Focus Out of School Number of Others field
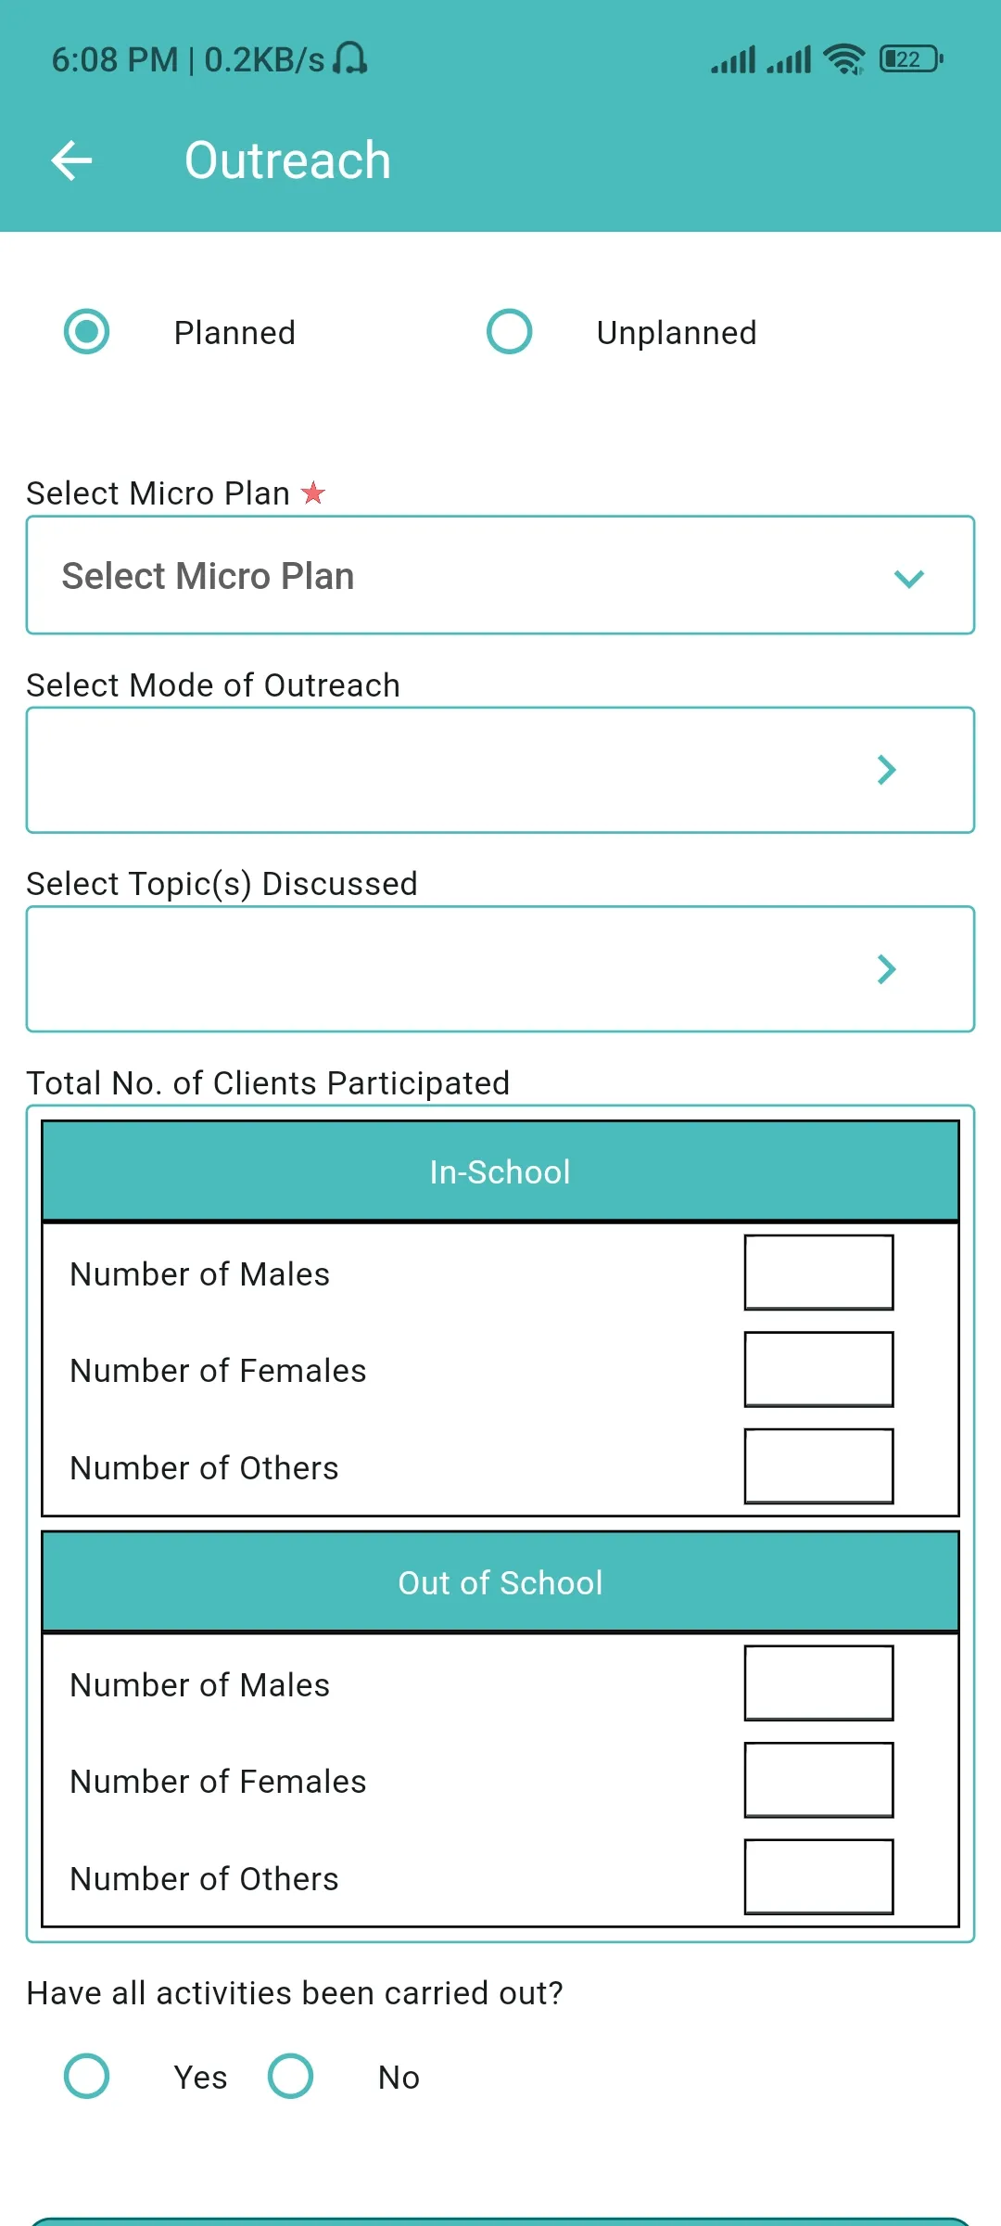The height and width of the screenshot is (2226, 1001). (x=818, y=1877)
